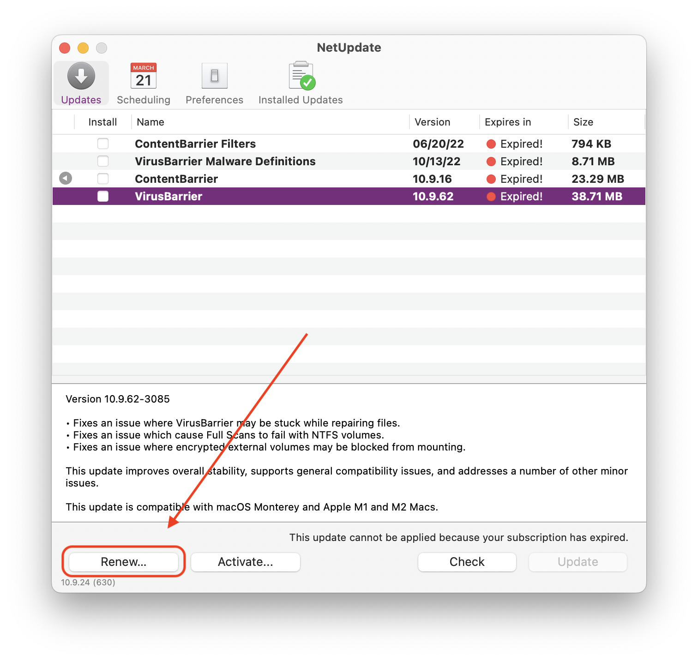Image resolution: width=698 pixels, height=661 pixels.
Task: Click the Check button
Action: (467, 562)
